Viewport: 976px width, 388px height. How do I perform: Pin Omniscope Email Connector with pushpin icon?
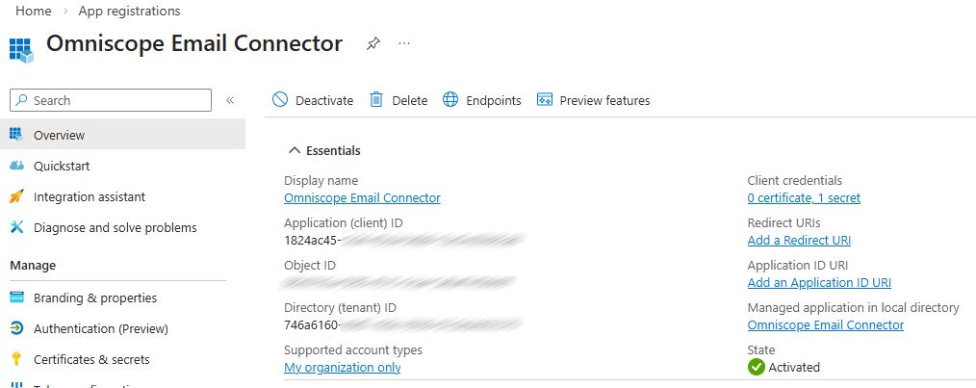pyautogui.click(x=372, y=43)
